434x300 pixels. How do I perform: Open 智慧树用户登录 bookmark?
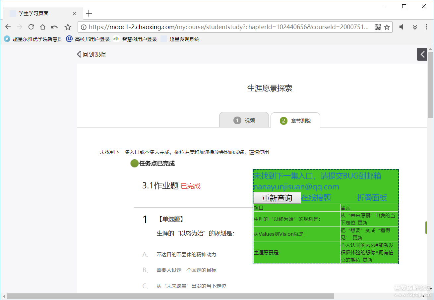tap(135, 39)
